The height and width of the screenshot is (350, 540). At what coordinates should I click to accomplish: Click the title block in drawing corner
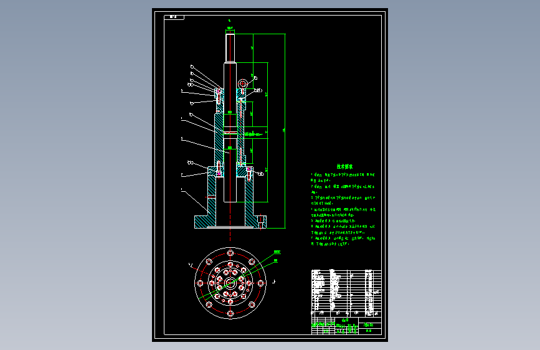tap(346, 326)
